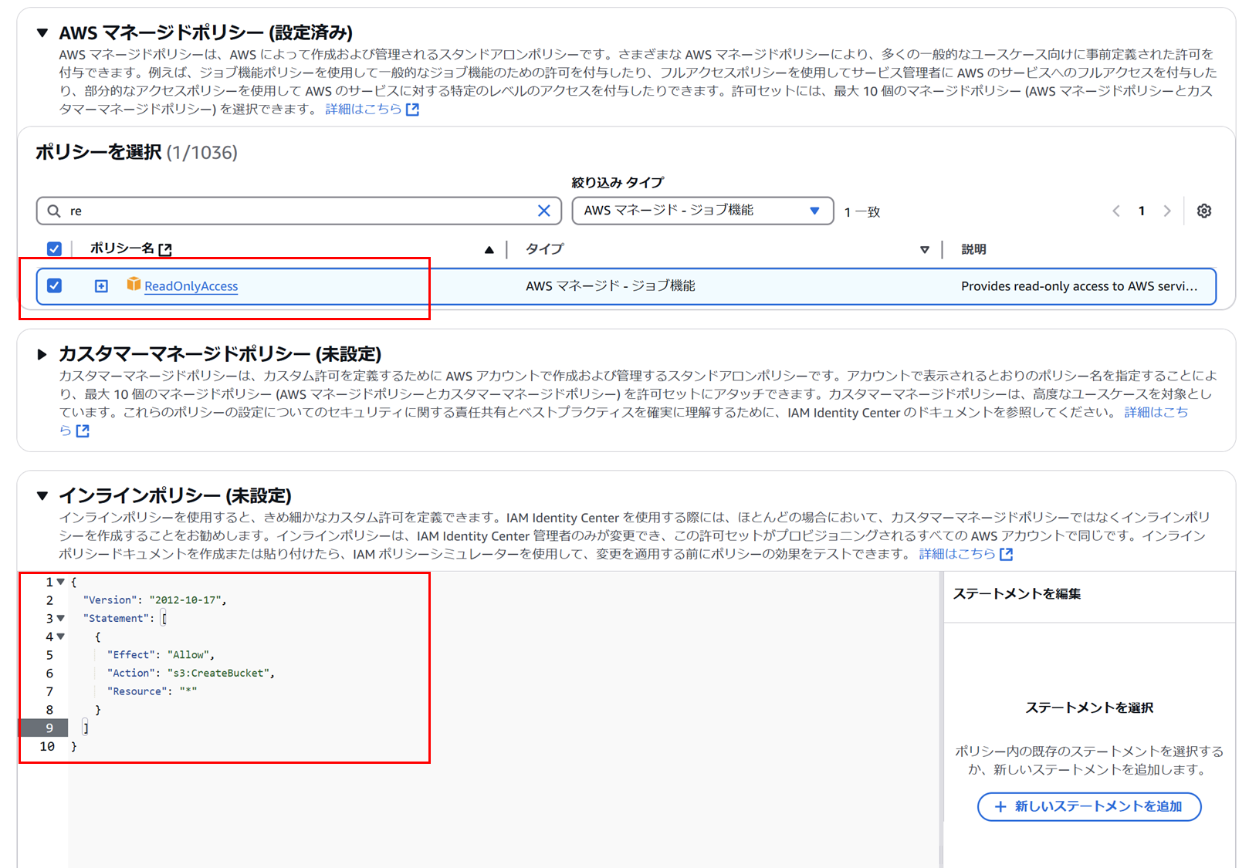Fold the Statement array at line 3
Image resolution: width=1249 pixels, height=868 pixels.
click(x=60, y=618)
